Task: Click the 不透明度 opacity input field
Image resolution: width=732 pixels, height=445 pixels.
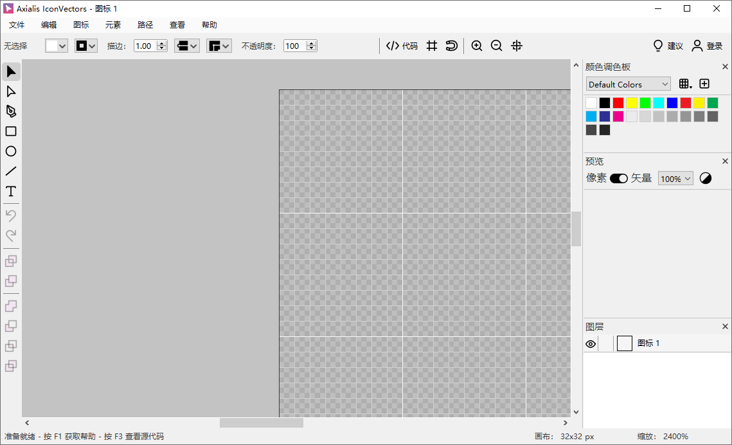Action: click(294, 46)
